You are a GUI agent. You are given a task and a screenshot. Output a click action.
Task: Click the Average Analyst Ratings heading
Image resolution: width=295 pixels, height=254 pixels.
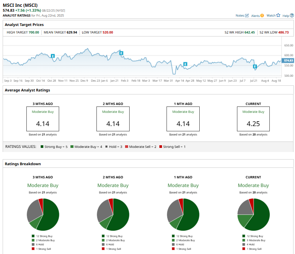pos(27,90)
